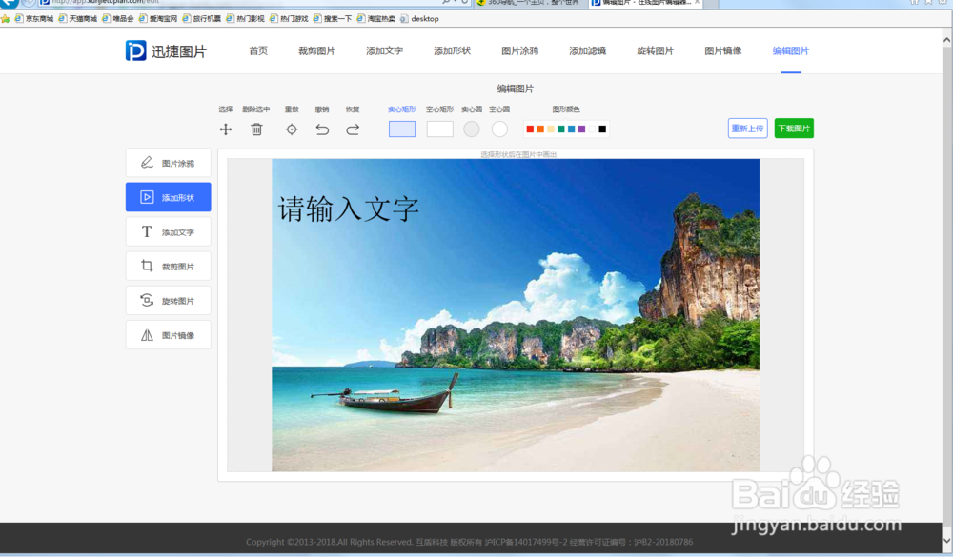Click the beach photo canvas

pyautogui.click(x=516, y=315)
